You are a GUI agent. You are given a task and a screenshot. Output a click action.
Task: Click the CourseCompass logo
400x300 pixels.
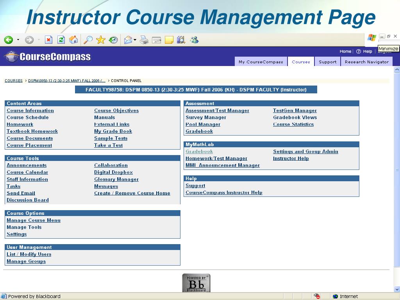point(48,57)
